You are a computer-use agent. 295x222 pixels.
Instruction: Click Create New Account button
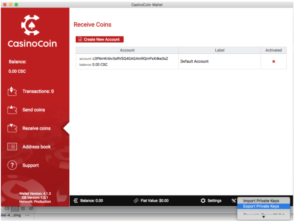point(99,39)
